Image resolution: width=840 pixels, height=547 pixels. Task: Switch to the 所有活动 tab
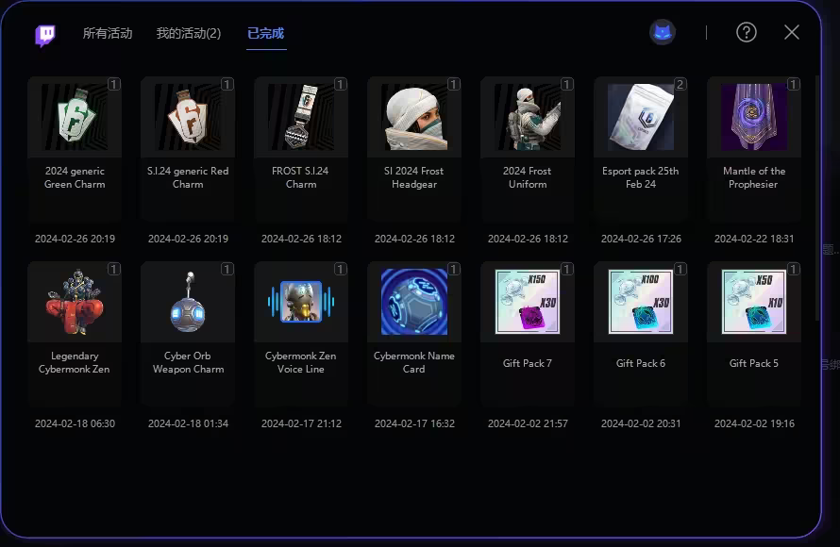108,33
